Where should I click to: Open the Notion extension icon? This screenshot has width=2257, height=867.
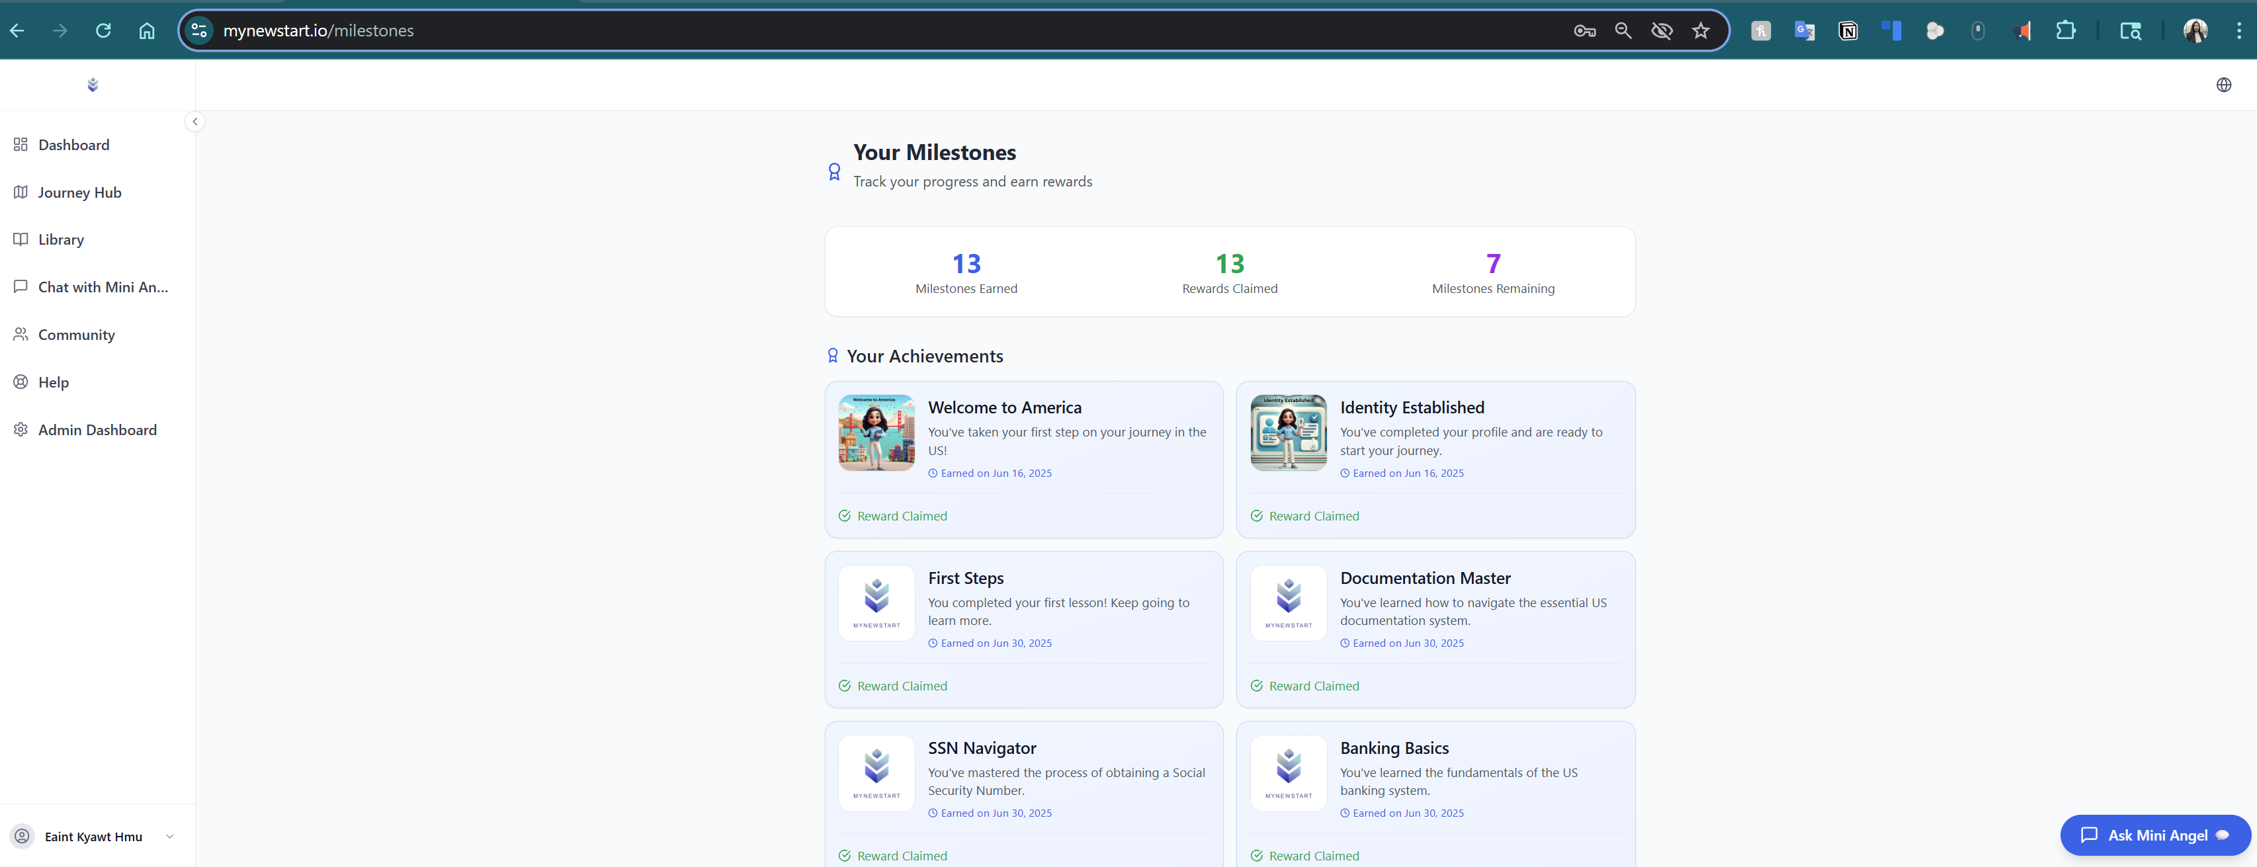[x=1848, y=30]
